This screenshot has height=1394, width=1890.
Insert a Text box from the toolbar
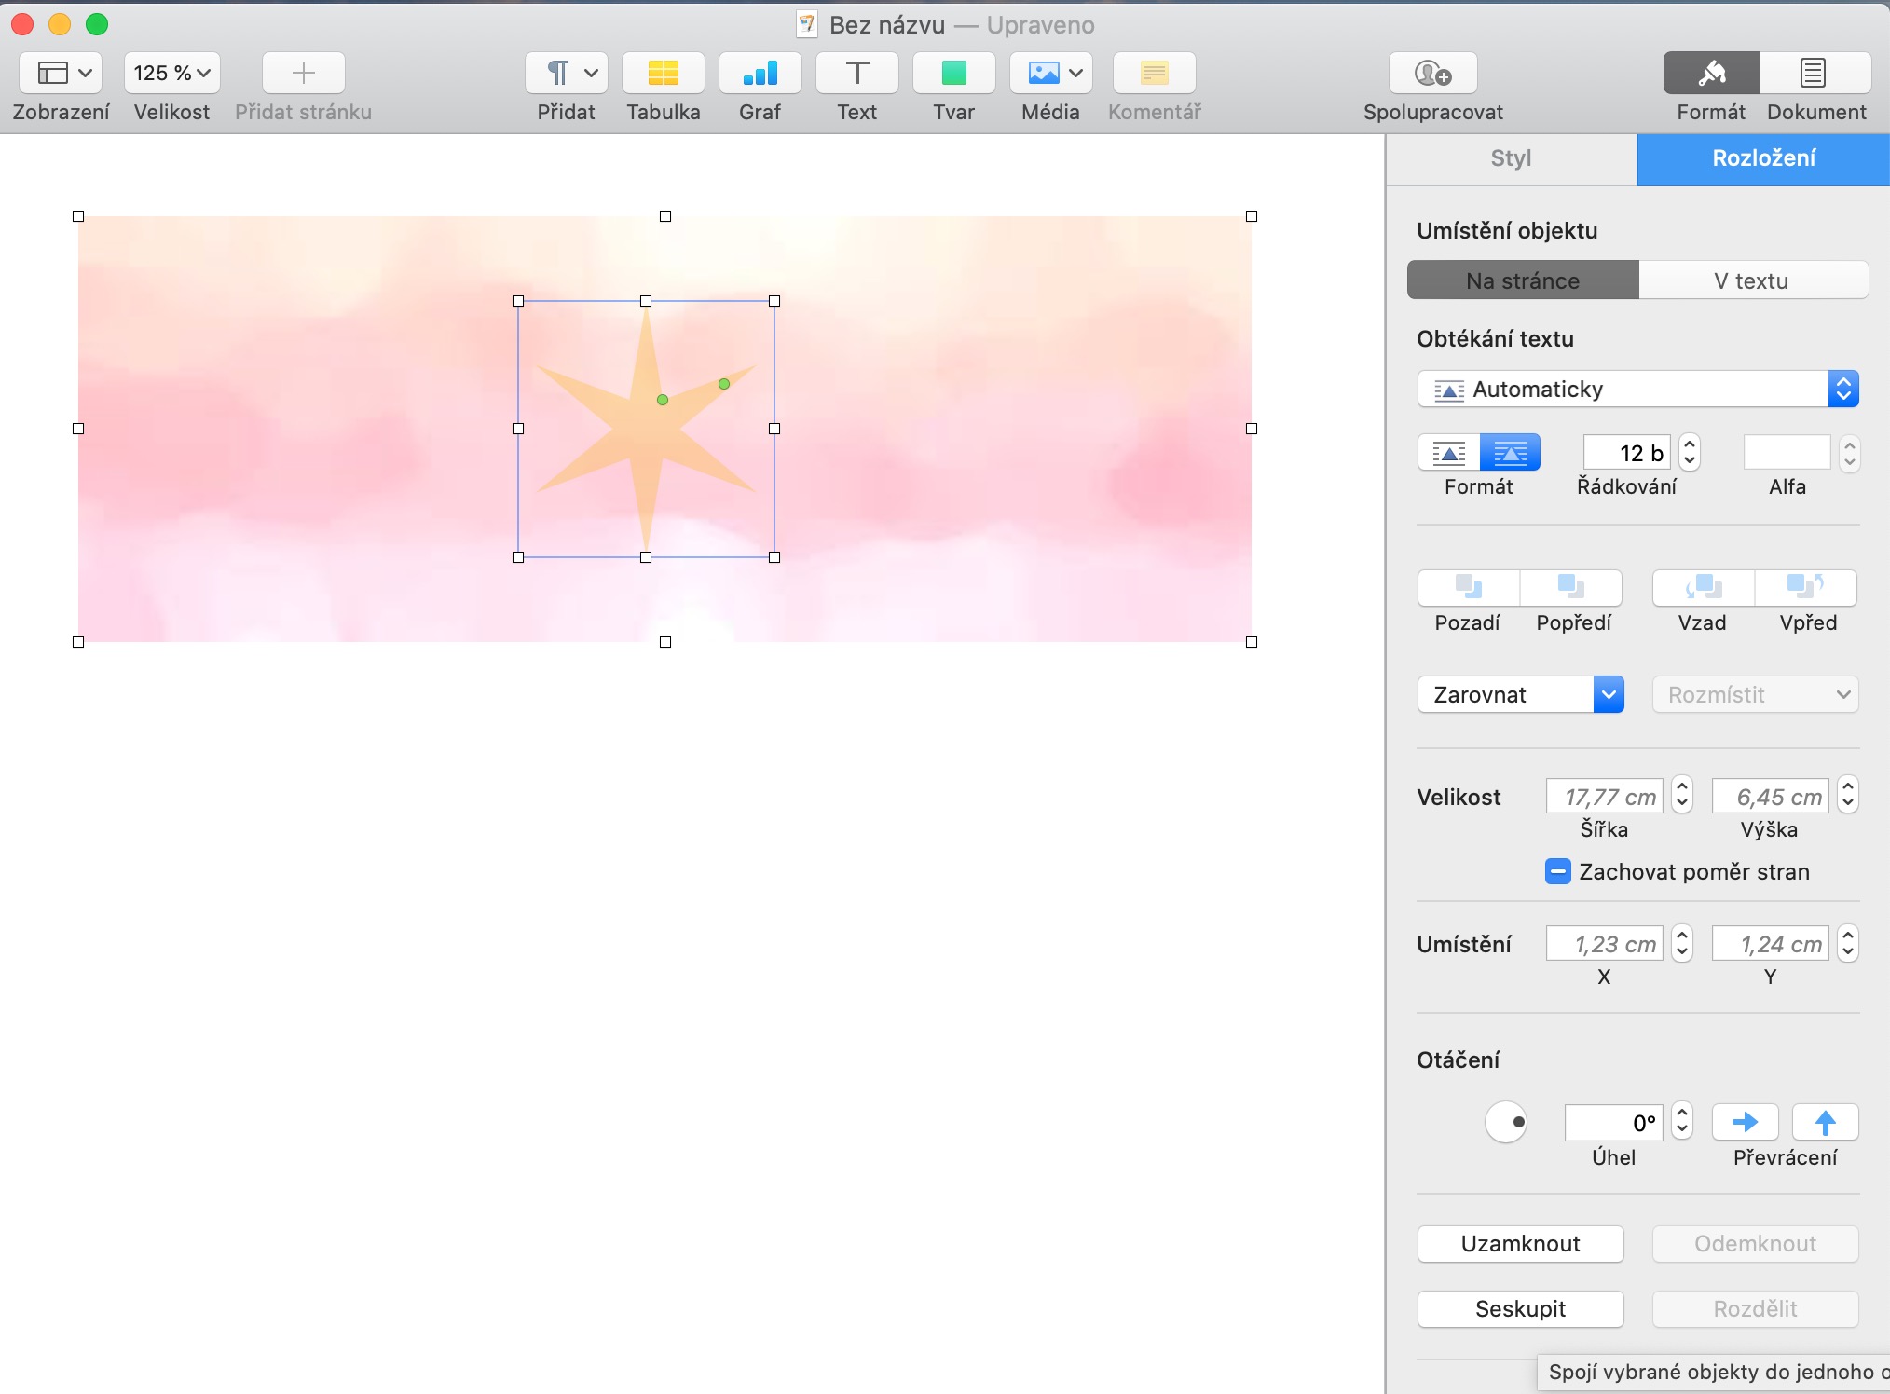tap(856, 74)
